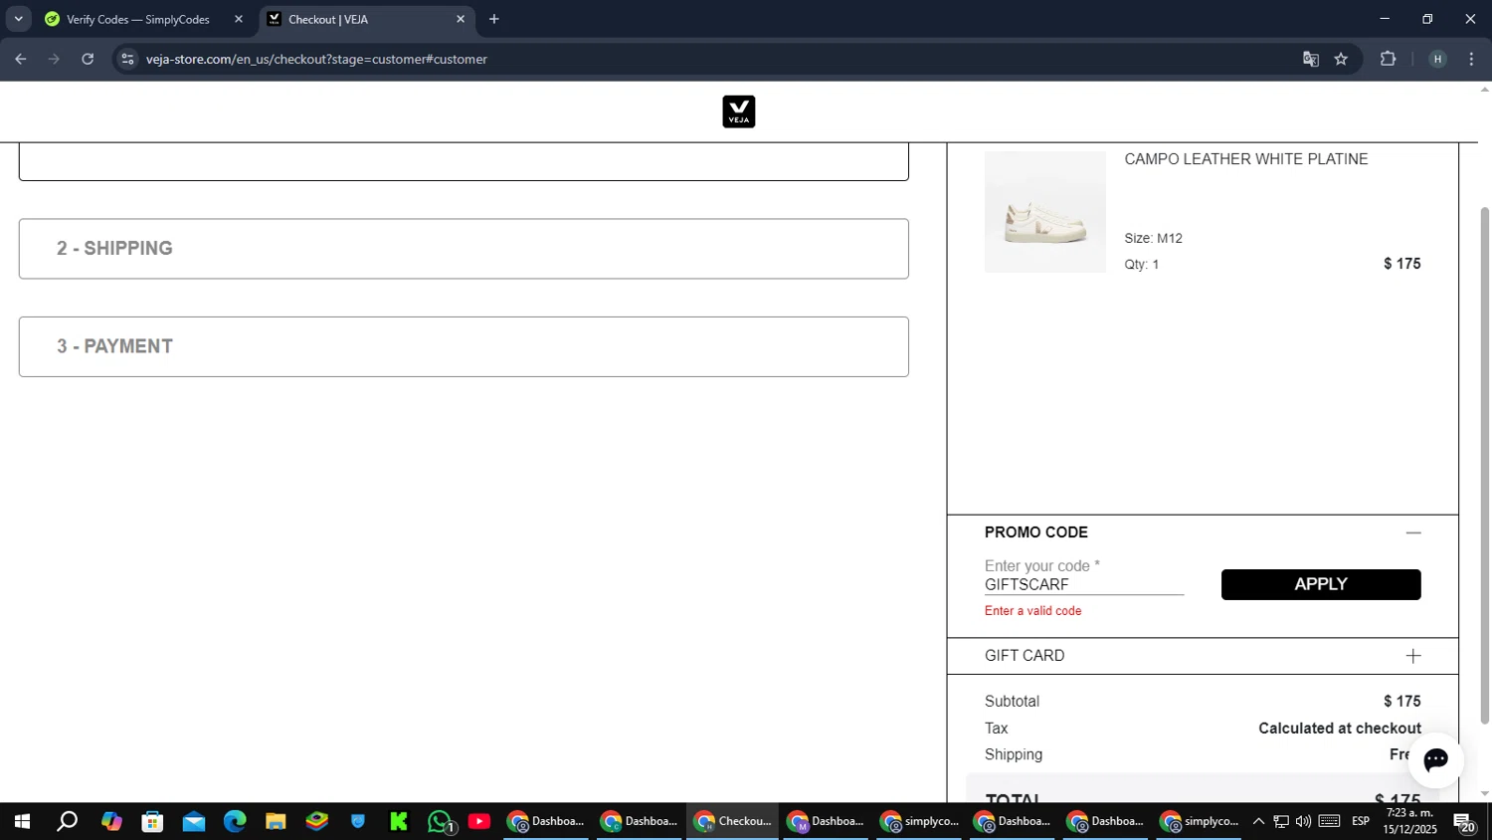
Task: Open the chat support bubble
Action: pos(1435,760)
